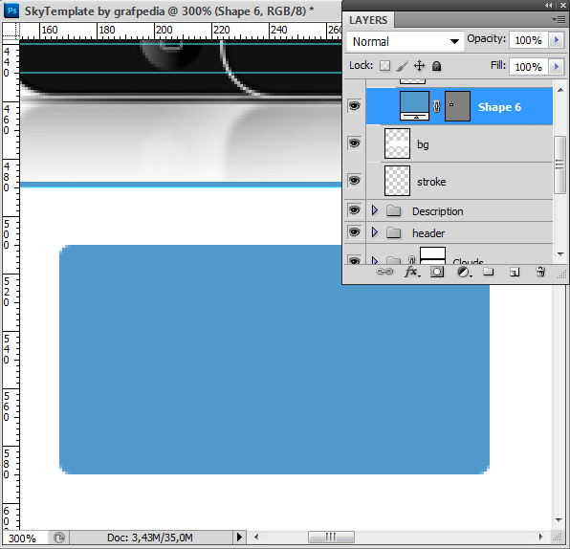Open the Opacity slider arrow
The height and width of the screenshot is (549, 570).
click(557, 40)
